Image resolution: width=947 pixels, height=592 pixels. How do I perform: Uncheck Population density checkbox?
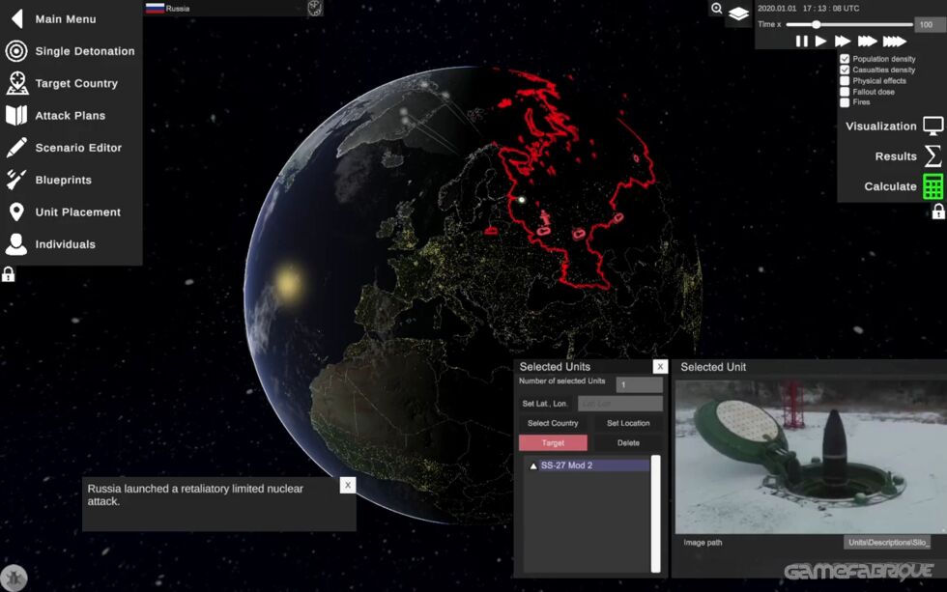point(845,59)
